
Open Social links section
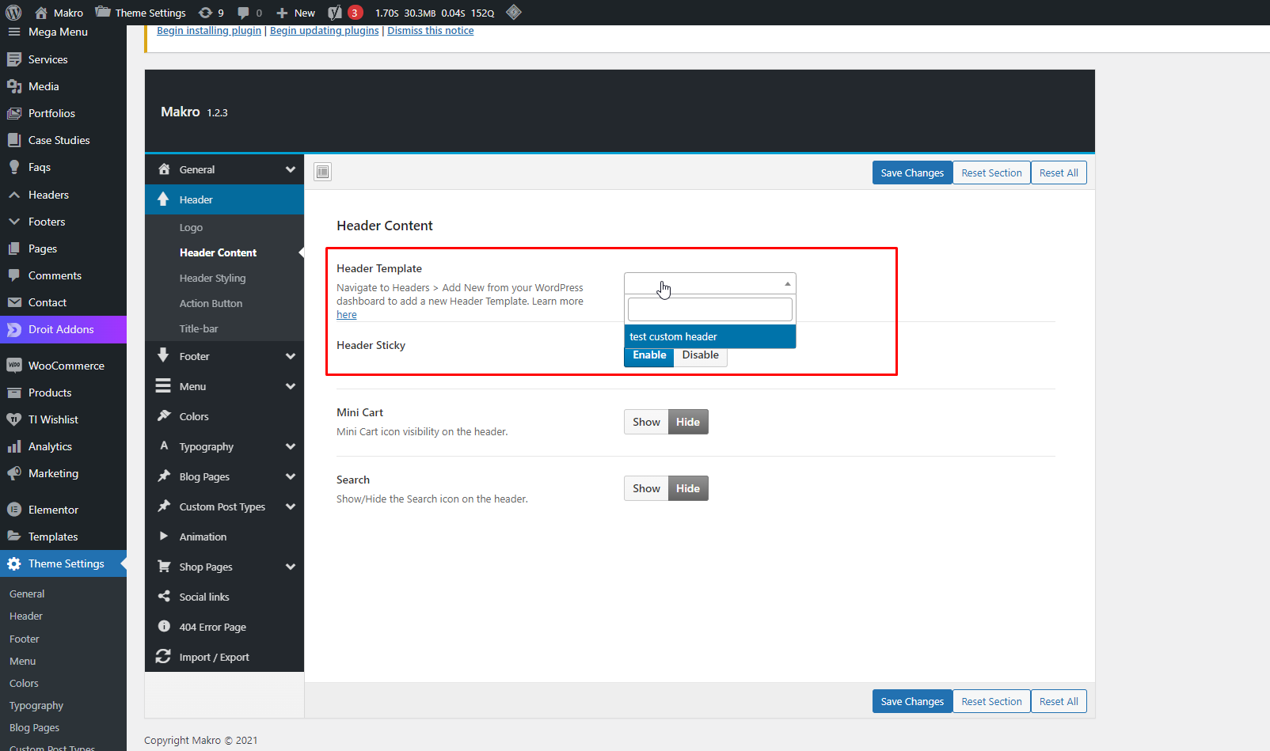tap(224, 597)
